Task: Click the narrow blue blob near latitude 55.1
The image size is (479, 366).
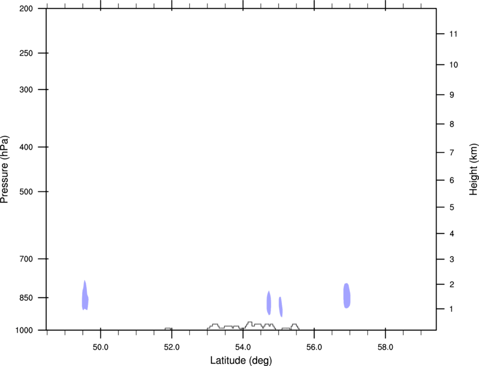Action: (x=281, y=307)
